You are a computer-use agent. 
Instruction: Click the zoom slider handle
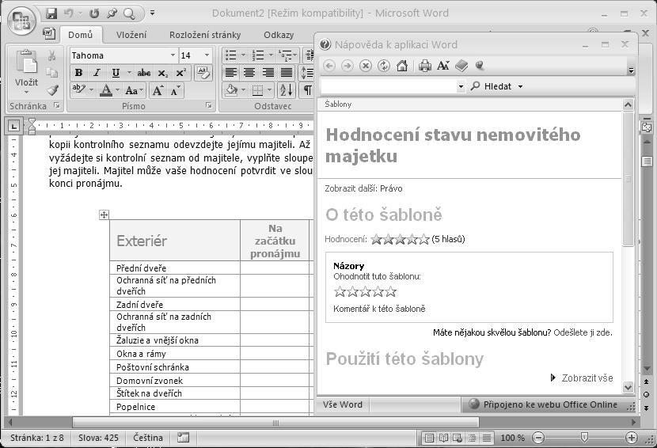point(583,438)
